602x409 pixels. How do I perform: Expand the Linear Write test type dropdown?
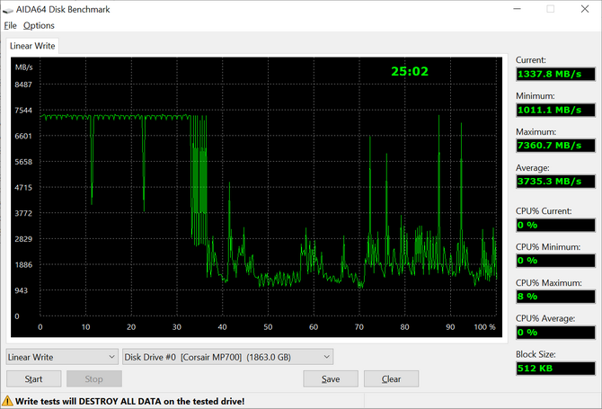pyautogui.click(x=62, y=357)
